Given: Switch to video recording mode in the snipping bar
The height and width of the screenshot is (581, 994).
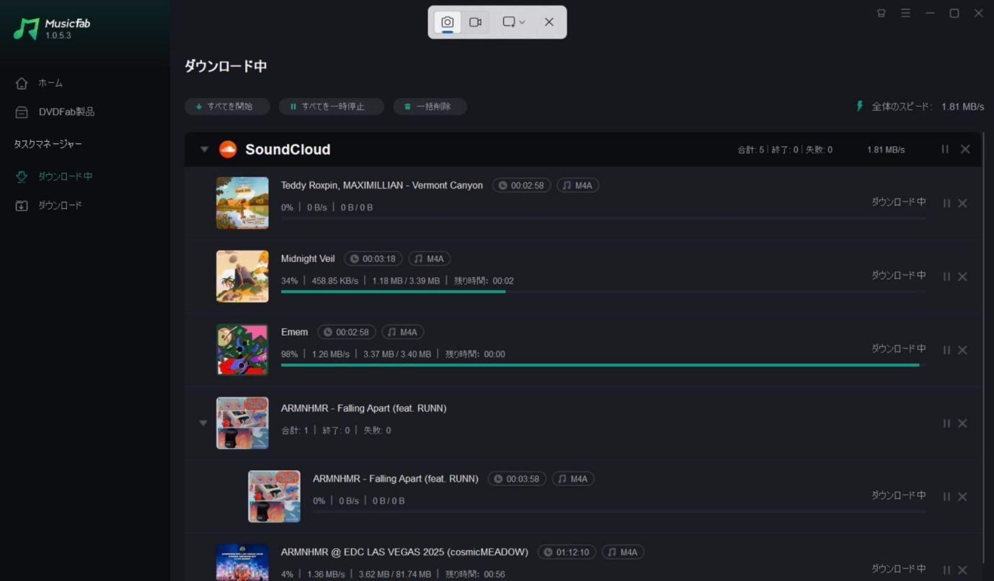Looking at the screenshot, I should coord(475,22).
